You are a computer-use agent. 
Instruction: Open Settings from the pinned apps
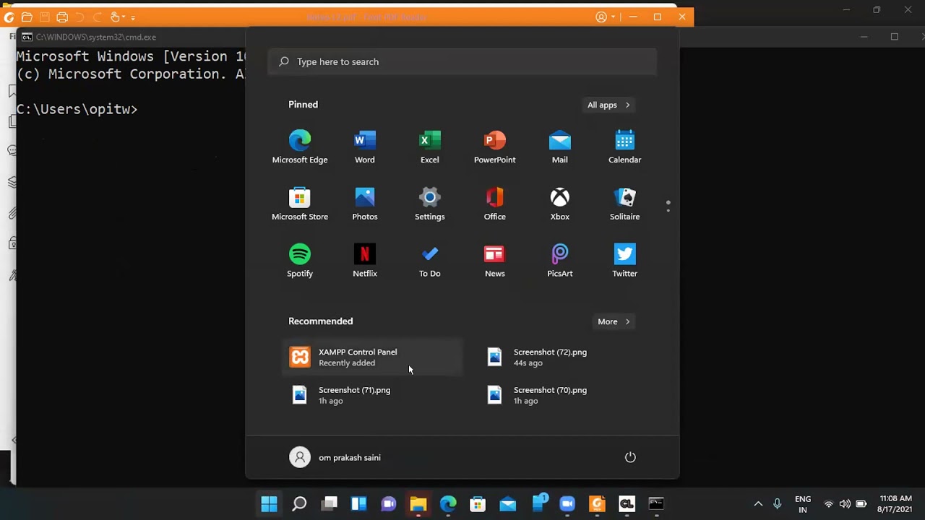tap(430, 204)
